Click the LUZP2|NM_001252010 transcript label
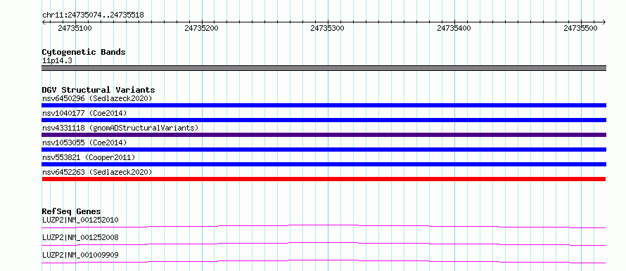Screen dimensions: 626x271 click(x=80, y=220)
